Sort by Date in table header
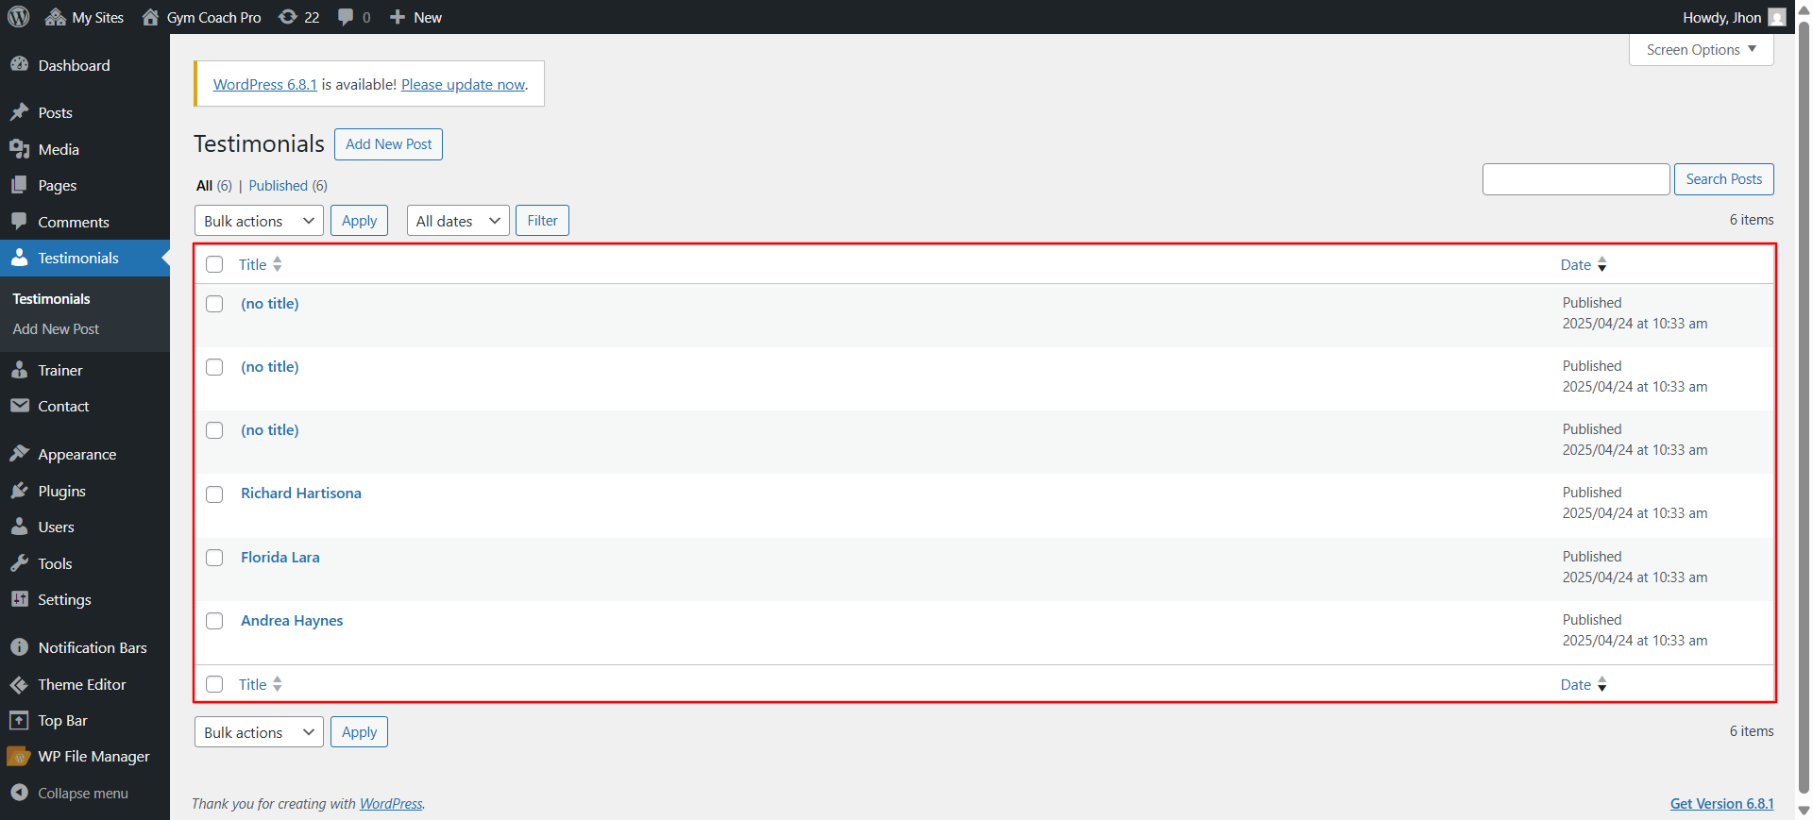1813x820 pixels. [x=1584, y=265]
